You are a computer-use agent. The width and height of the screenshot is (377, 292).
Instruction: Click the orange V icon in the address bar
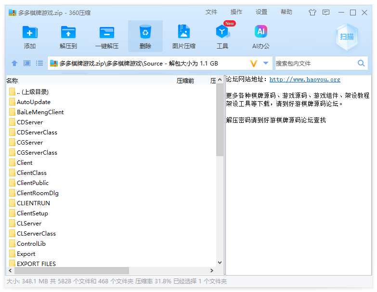(254, 64)
